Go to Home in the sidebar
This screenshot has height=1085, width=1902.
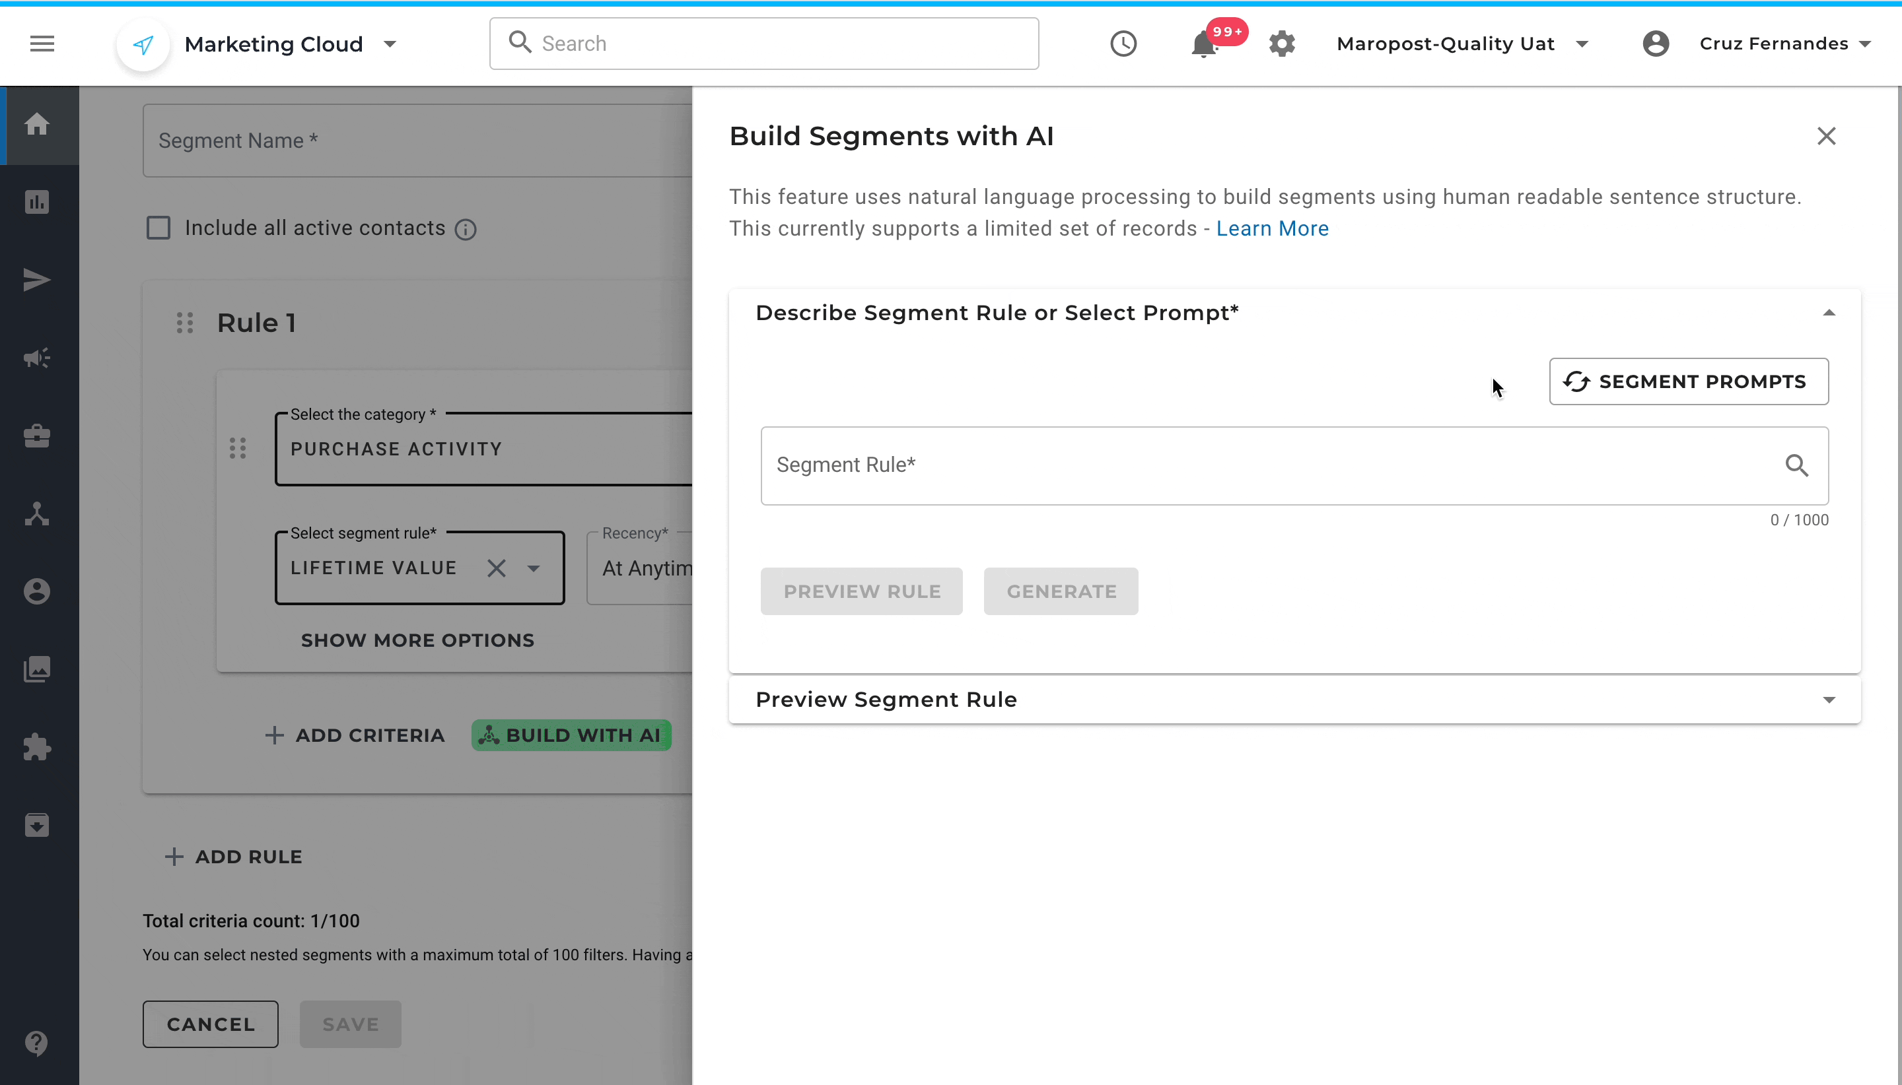pos(37,125)
